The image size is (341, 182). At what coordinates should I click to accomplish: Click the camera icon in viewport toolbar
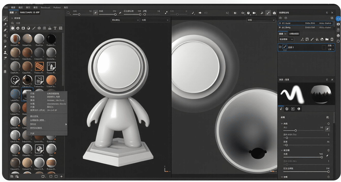point(254,13)
